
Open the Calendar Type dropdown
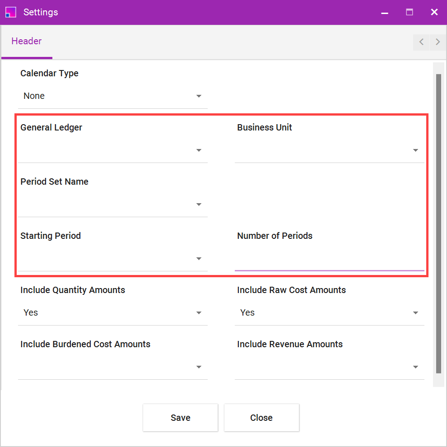[112, 96]
